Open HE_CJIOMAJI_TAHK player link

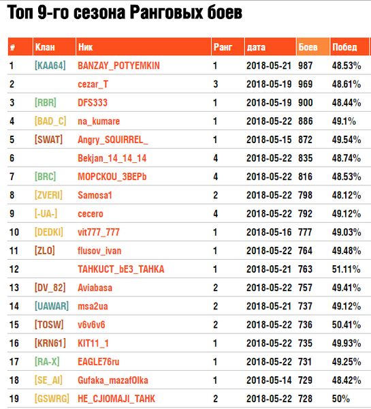(116, 399)
